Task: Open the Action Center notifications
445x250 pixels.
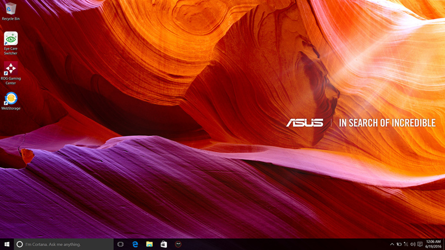Action: point(420,244)
